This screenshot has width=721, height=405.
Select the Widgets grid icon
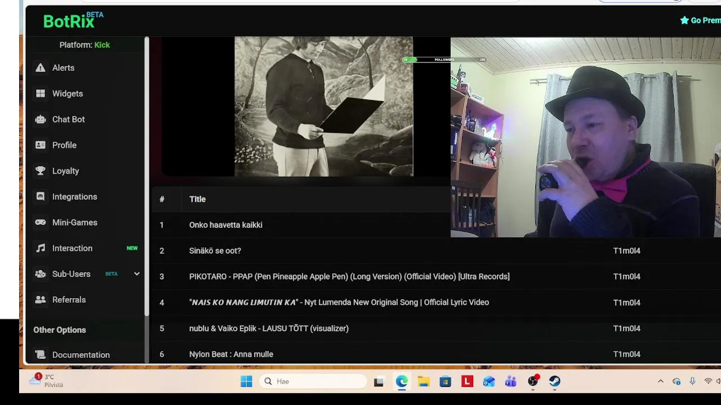click(40, 93)
